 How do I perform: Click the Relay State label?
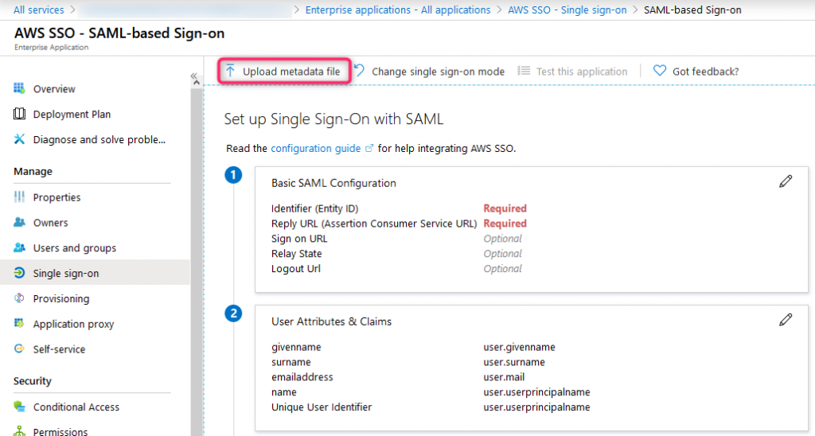296,254
